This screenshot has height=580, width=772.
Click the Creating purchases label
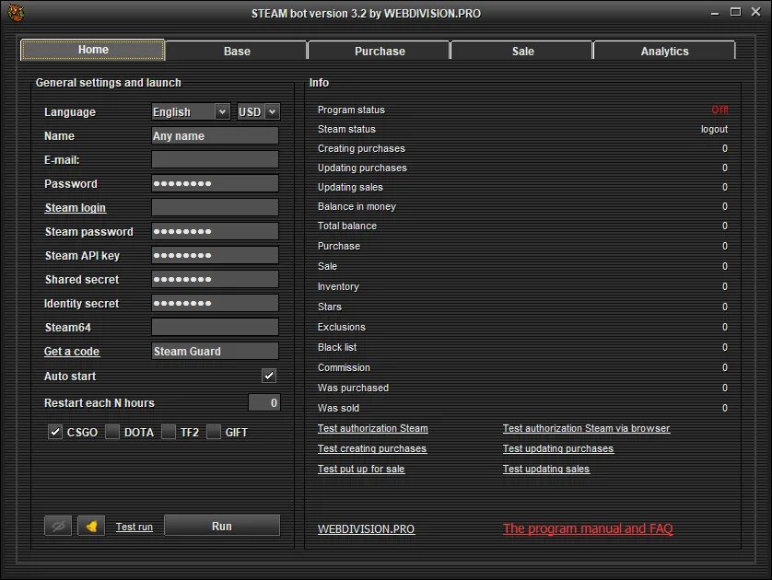(361, 148)
